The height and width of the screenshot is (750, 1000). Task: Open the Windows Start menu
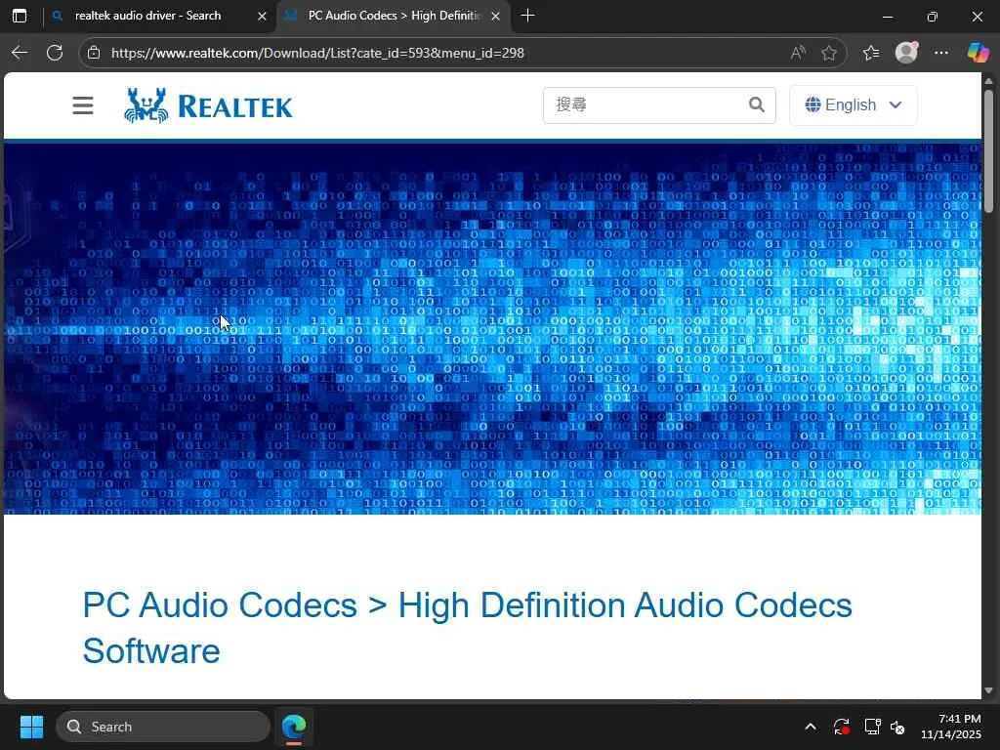31,727
